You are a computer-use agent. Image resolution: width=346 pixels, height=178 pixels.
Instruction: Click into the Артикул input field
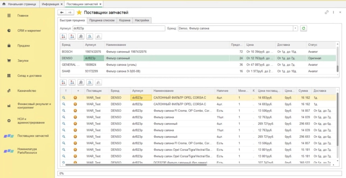click(x=118, y=28)
